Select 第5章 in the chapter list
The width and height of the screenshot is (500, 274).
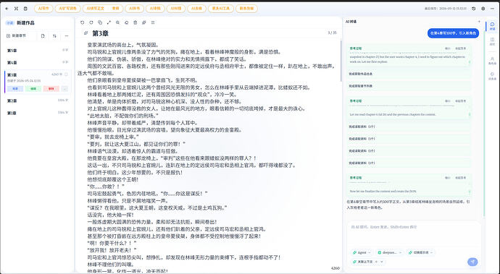[x=38, y=51]
